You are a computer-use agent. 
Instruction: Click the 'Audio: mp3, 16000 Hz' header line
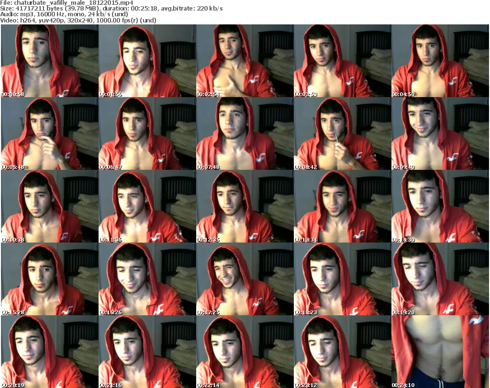point(64,14)
